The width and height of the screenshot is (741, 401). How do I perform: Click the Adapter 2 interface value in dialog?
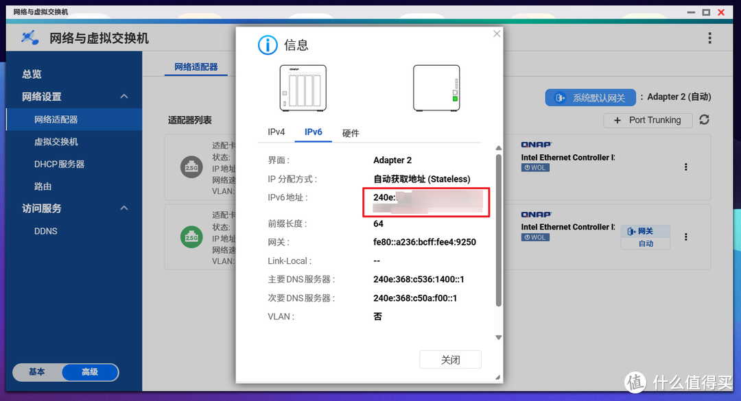[392, 160]
